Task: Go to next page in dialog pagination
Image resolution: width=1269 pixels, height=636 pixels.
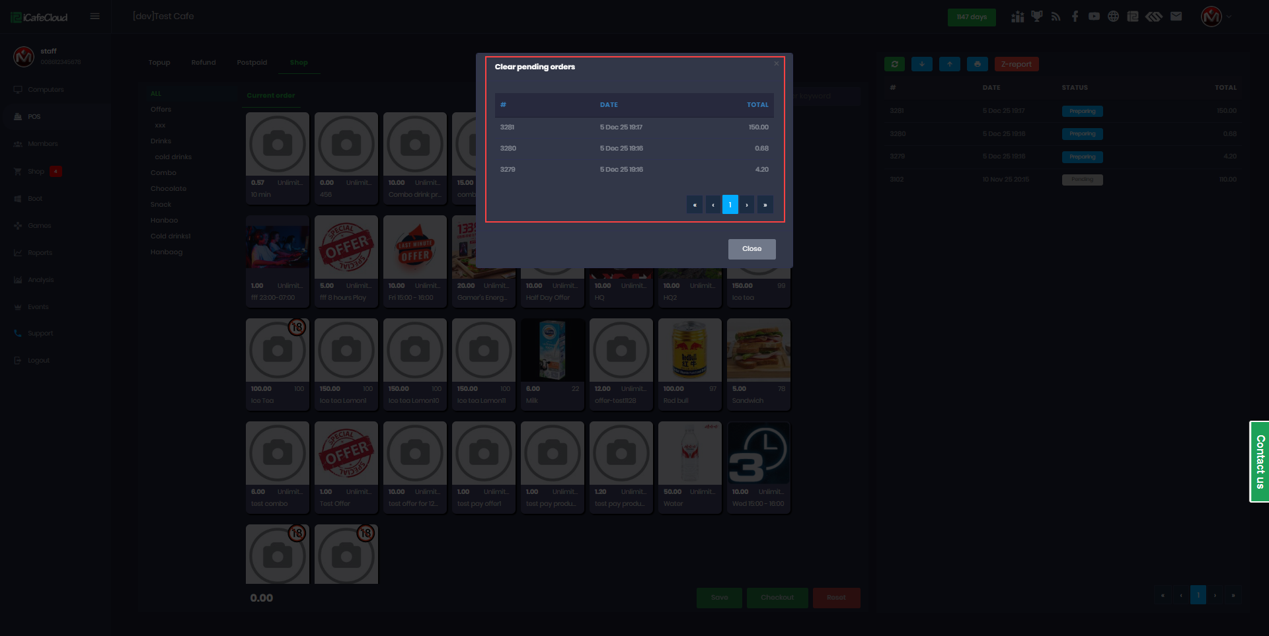Action: point(747,205)
